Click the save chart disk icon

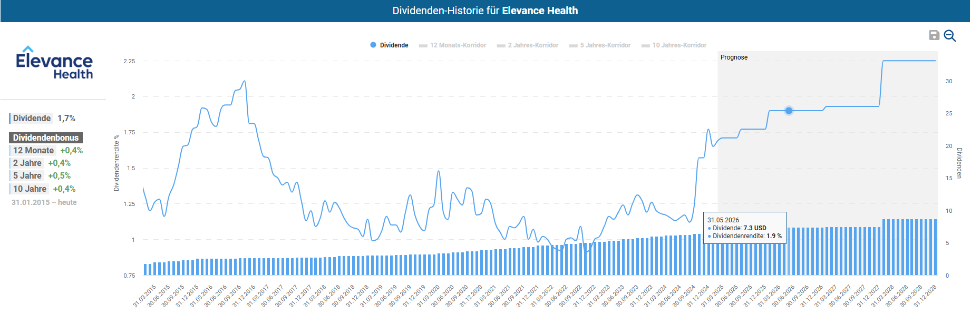pos(934,35)
